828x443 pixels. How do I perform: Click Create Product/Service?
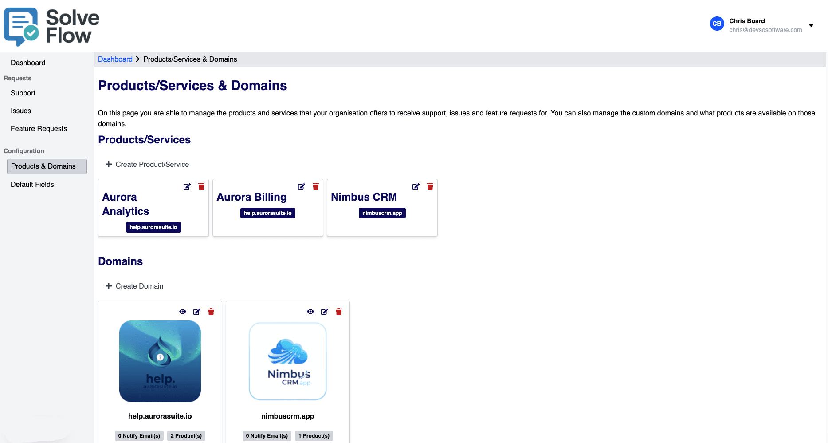point(147,164)
